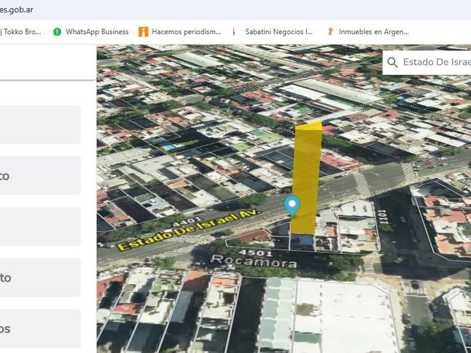Click the WhatsApp Business bookmark icon
Screen dimensions: 471x353
(57, 32)
